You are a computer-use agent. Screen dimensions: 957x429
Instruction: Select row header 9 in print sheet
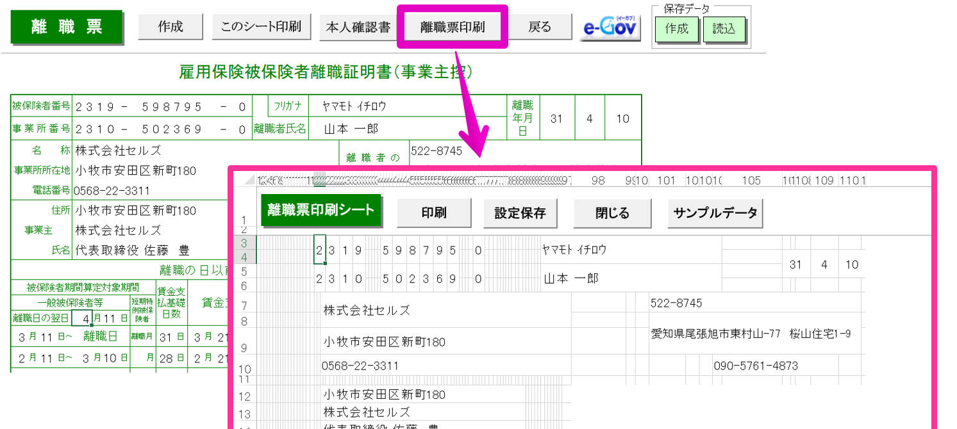245,348
